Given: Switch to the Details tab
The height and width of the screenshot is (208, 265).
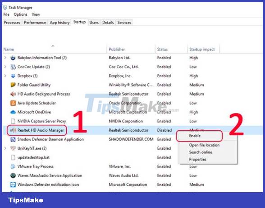Looking at the screenshot, I should pos(108,23).
